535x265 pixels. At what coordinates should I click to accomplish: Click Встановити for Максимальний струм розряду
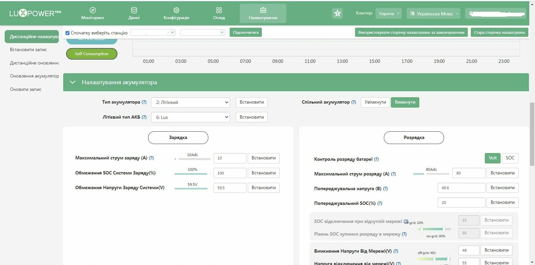[x=503, y=173]
